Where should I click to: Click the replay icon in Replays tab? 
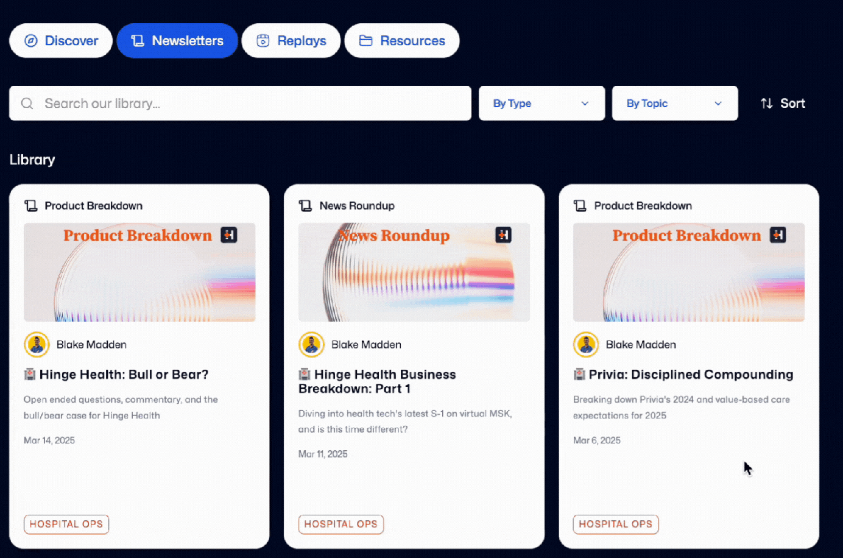(x=263, y=41)
